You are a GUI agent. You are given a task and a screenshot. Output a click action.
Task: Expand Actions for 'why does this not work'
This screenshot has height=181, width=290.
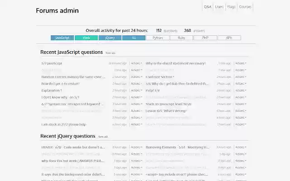point(136,161)
